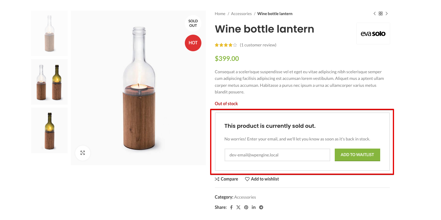This screenshot has height=220, width=441.
Task: Share product on LinkedIn
Action: pos(253,207)
